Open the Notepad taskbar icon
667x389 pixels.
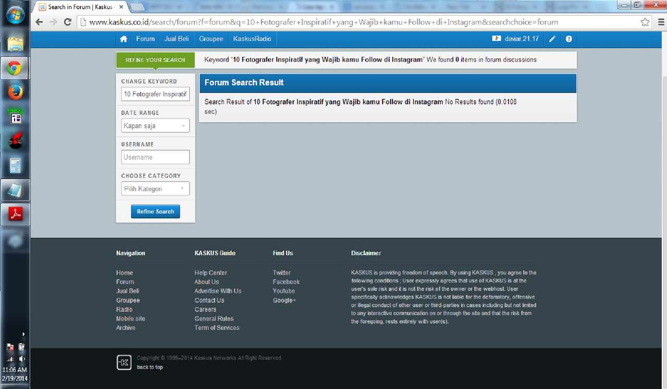tap(15, 190)
